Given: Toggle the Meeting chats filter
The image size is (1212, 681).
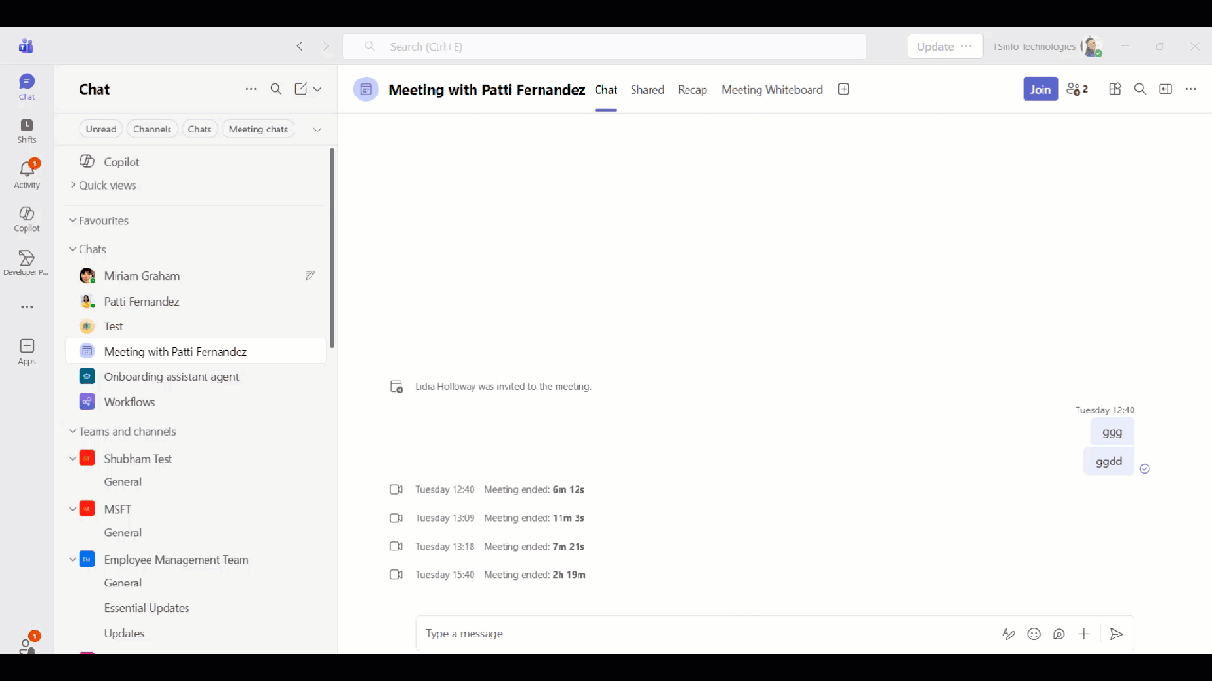Looking at the screenshot, I should [258, 129].
